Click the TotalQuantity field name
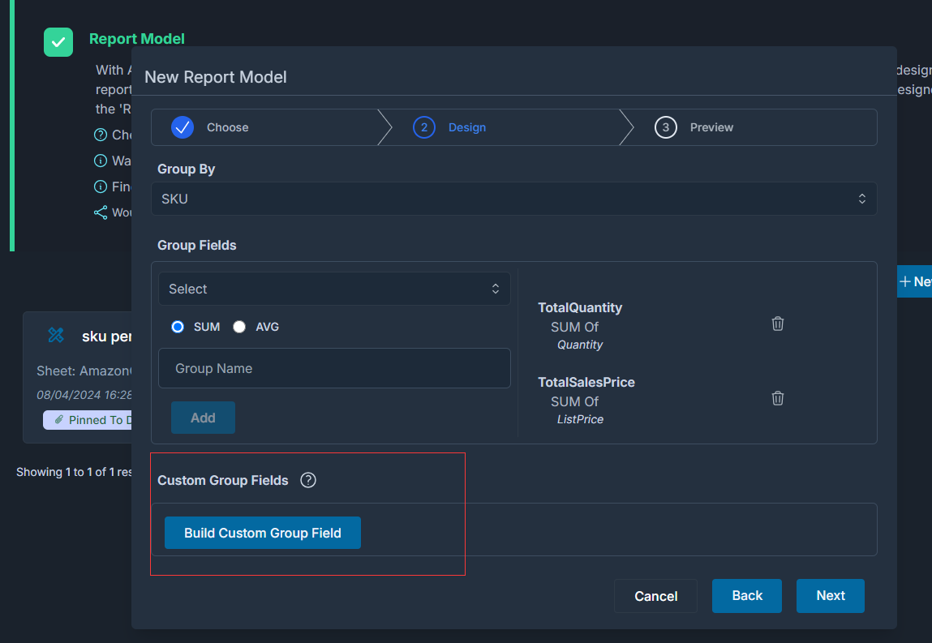 click(x=579, y=307)
